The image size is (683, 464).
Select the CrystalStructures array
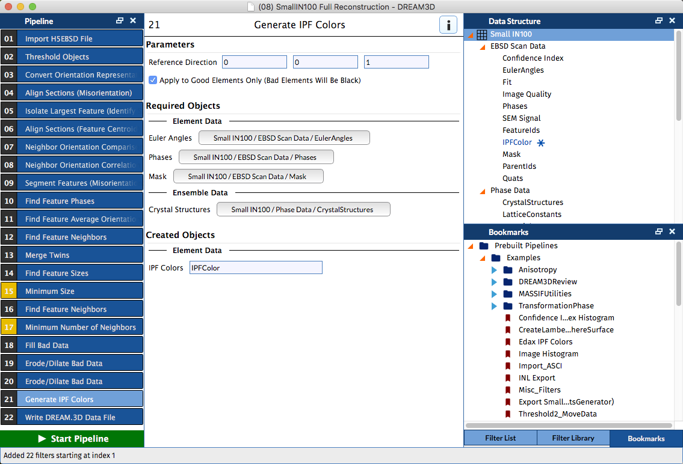[533, 202]
